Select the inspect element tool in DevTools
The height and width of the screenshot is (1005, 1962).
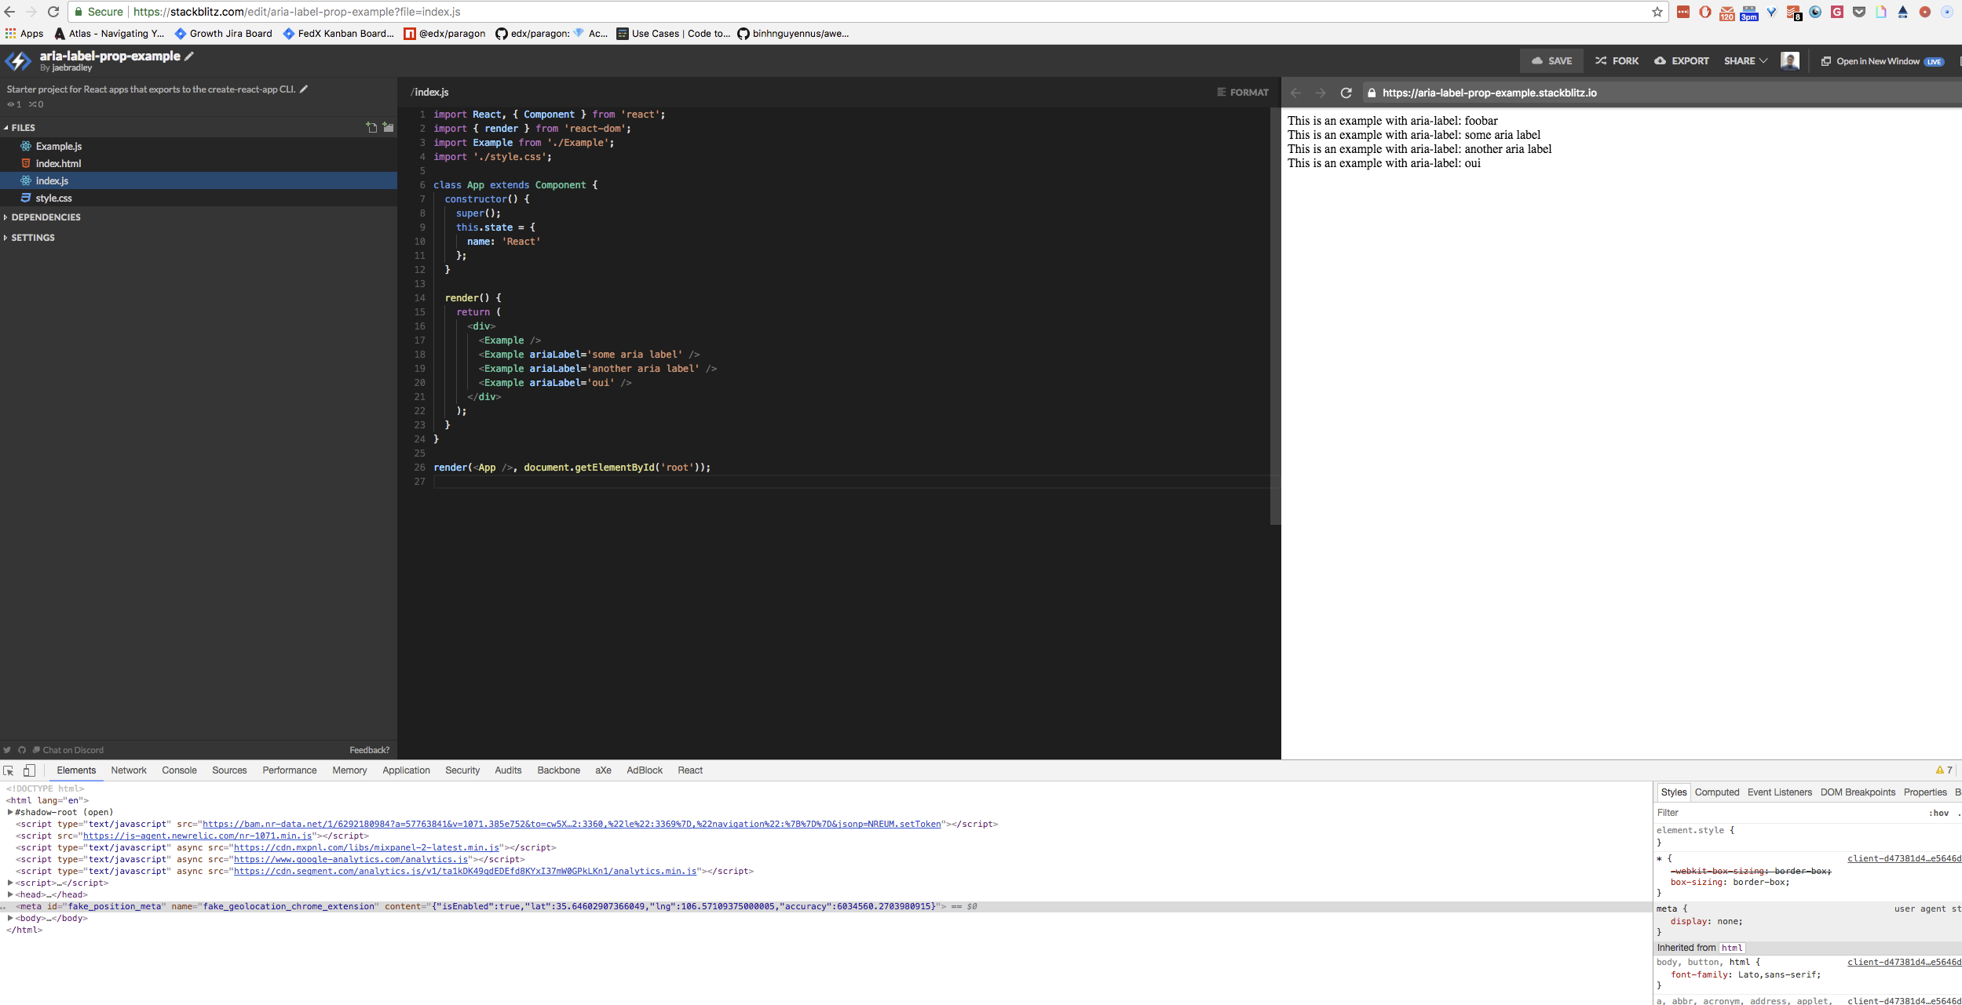point(9,770)
